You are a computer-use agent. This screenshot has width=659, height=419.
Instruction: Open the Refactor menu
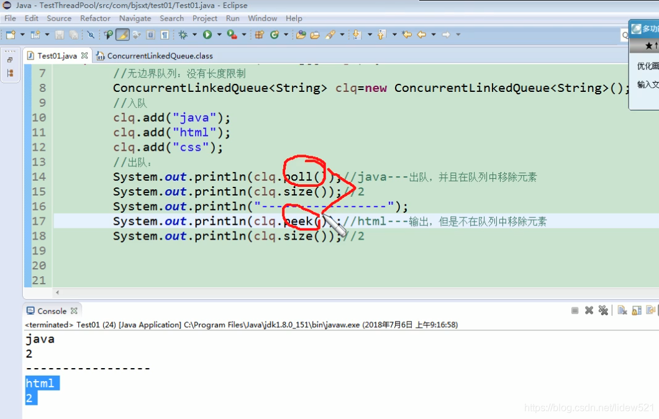tap(95, 19)
